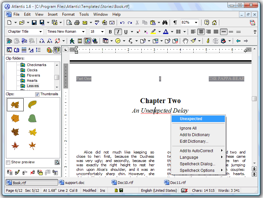
Task: Click the yellow maple leaf clip thumbnail
Action: 33,132
